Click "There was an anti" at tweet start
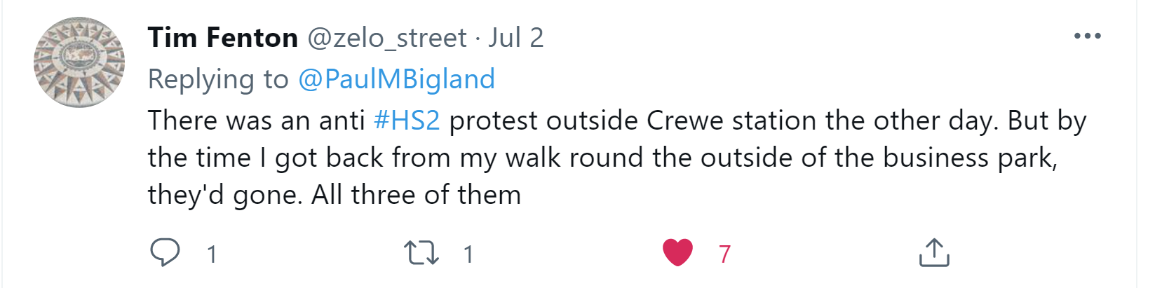This screenshot has height=288, width=1162. point(256,121)
